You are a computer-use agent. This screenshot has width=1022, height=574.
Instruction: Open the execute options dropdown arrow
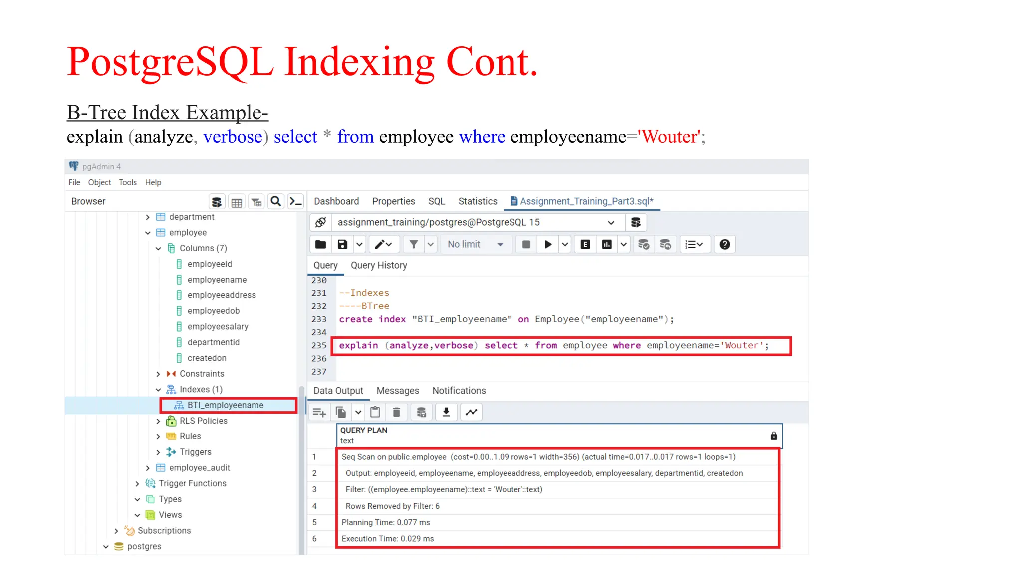[565, 244]
